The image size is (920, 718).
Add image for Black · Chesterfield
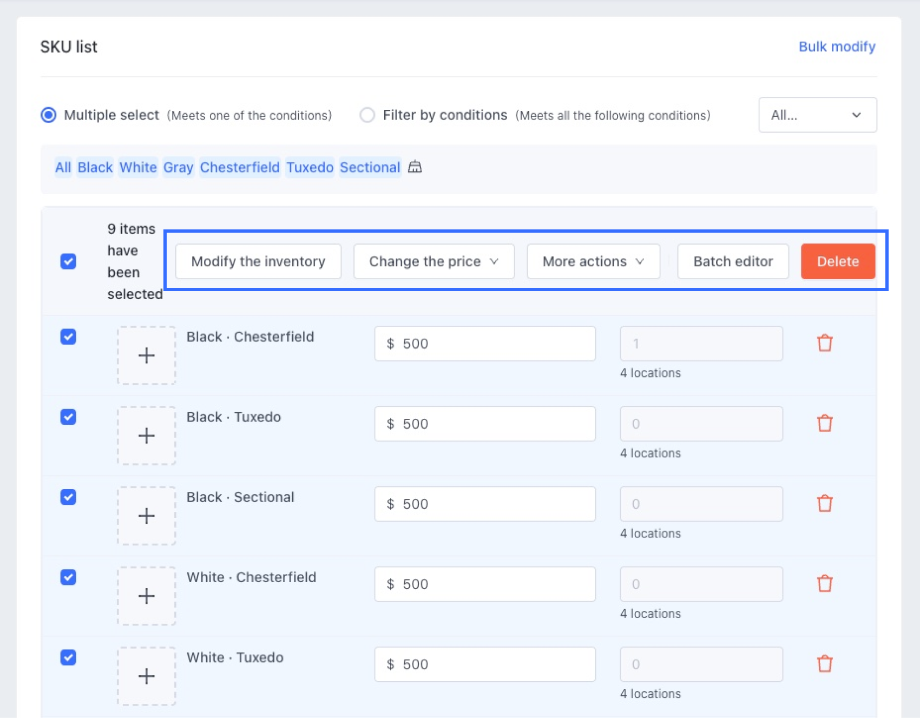[146, 355]
